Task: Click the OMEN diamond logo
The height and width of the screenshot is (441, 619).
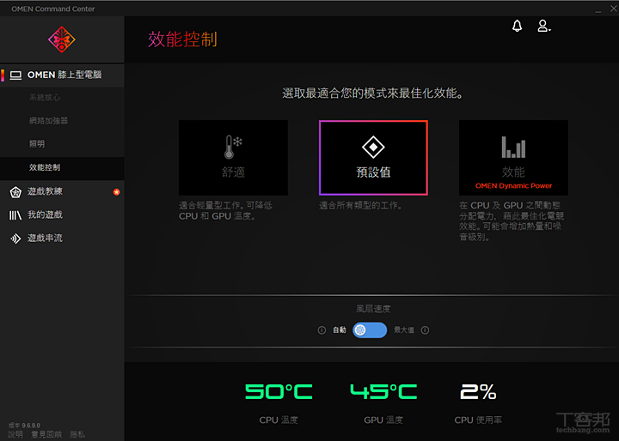Action: tap(62, 39)
